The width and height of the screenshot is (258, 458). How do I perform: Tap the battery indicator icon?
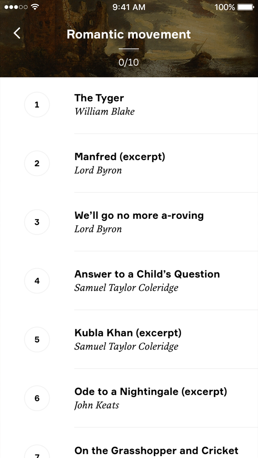point(246,7)
